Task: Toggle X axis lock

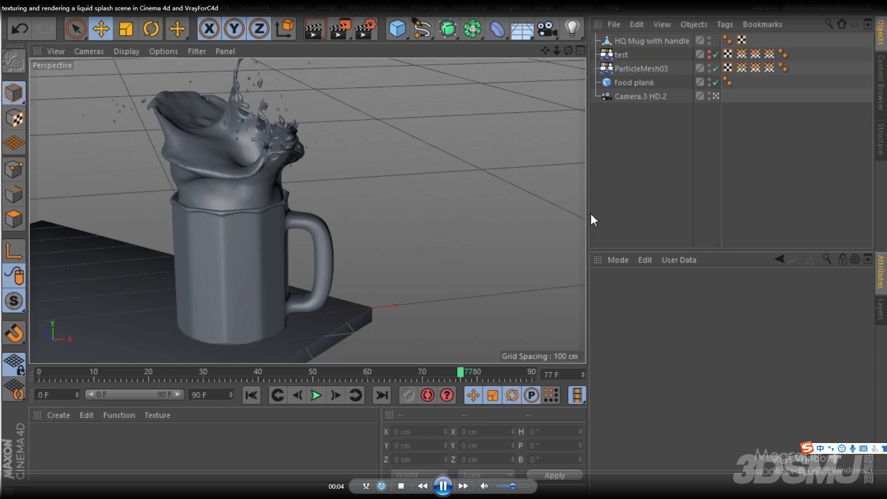Action: pyautogui.click(x=209, y=29)
